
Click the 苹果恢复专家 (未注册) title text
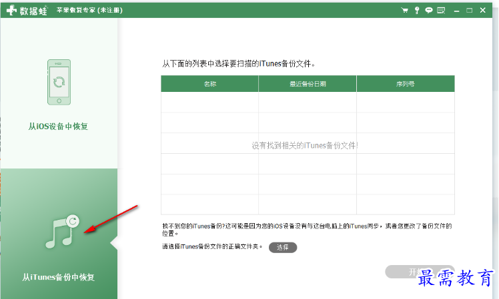point(89,10)
